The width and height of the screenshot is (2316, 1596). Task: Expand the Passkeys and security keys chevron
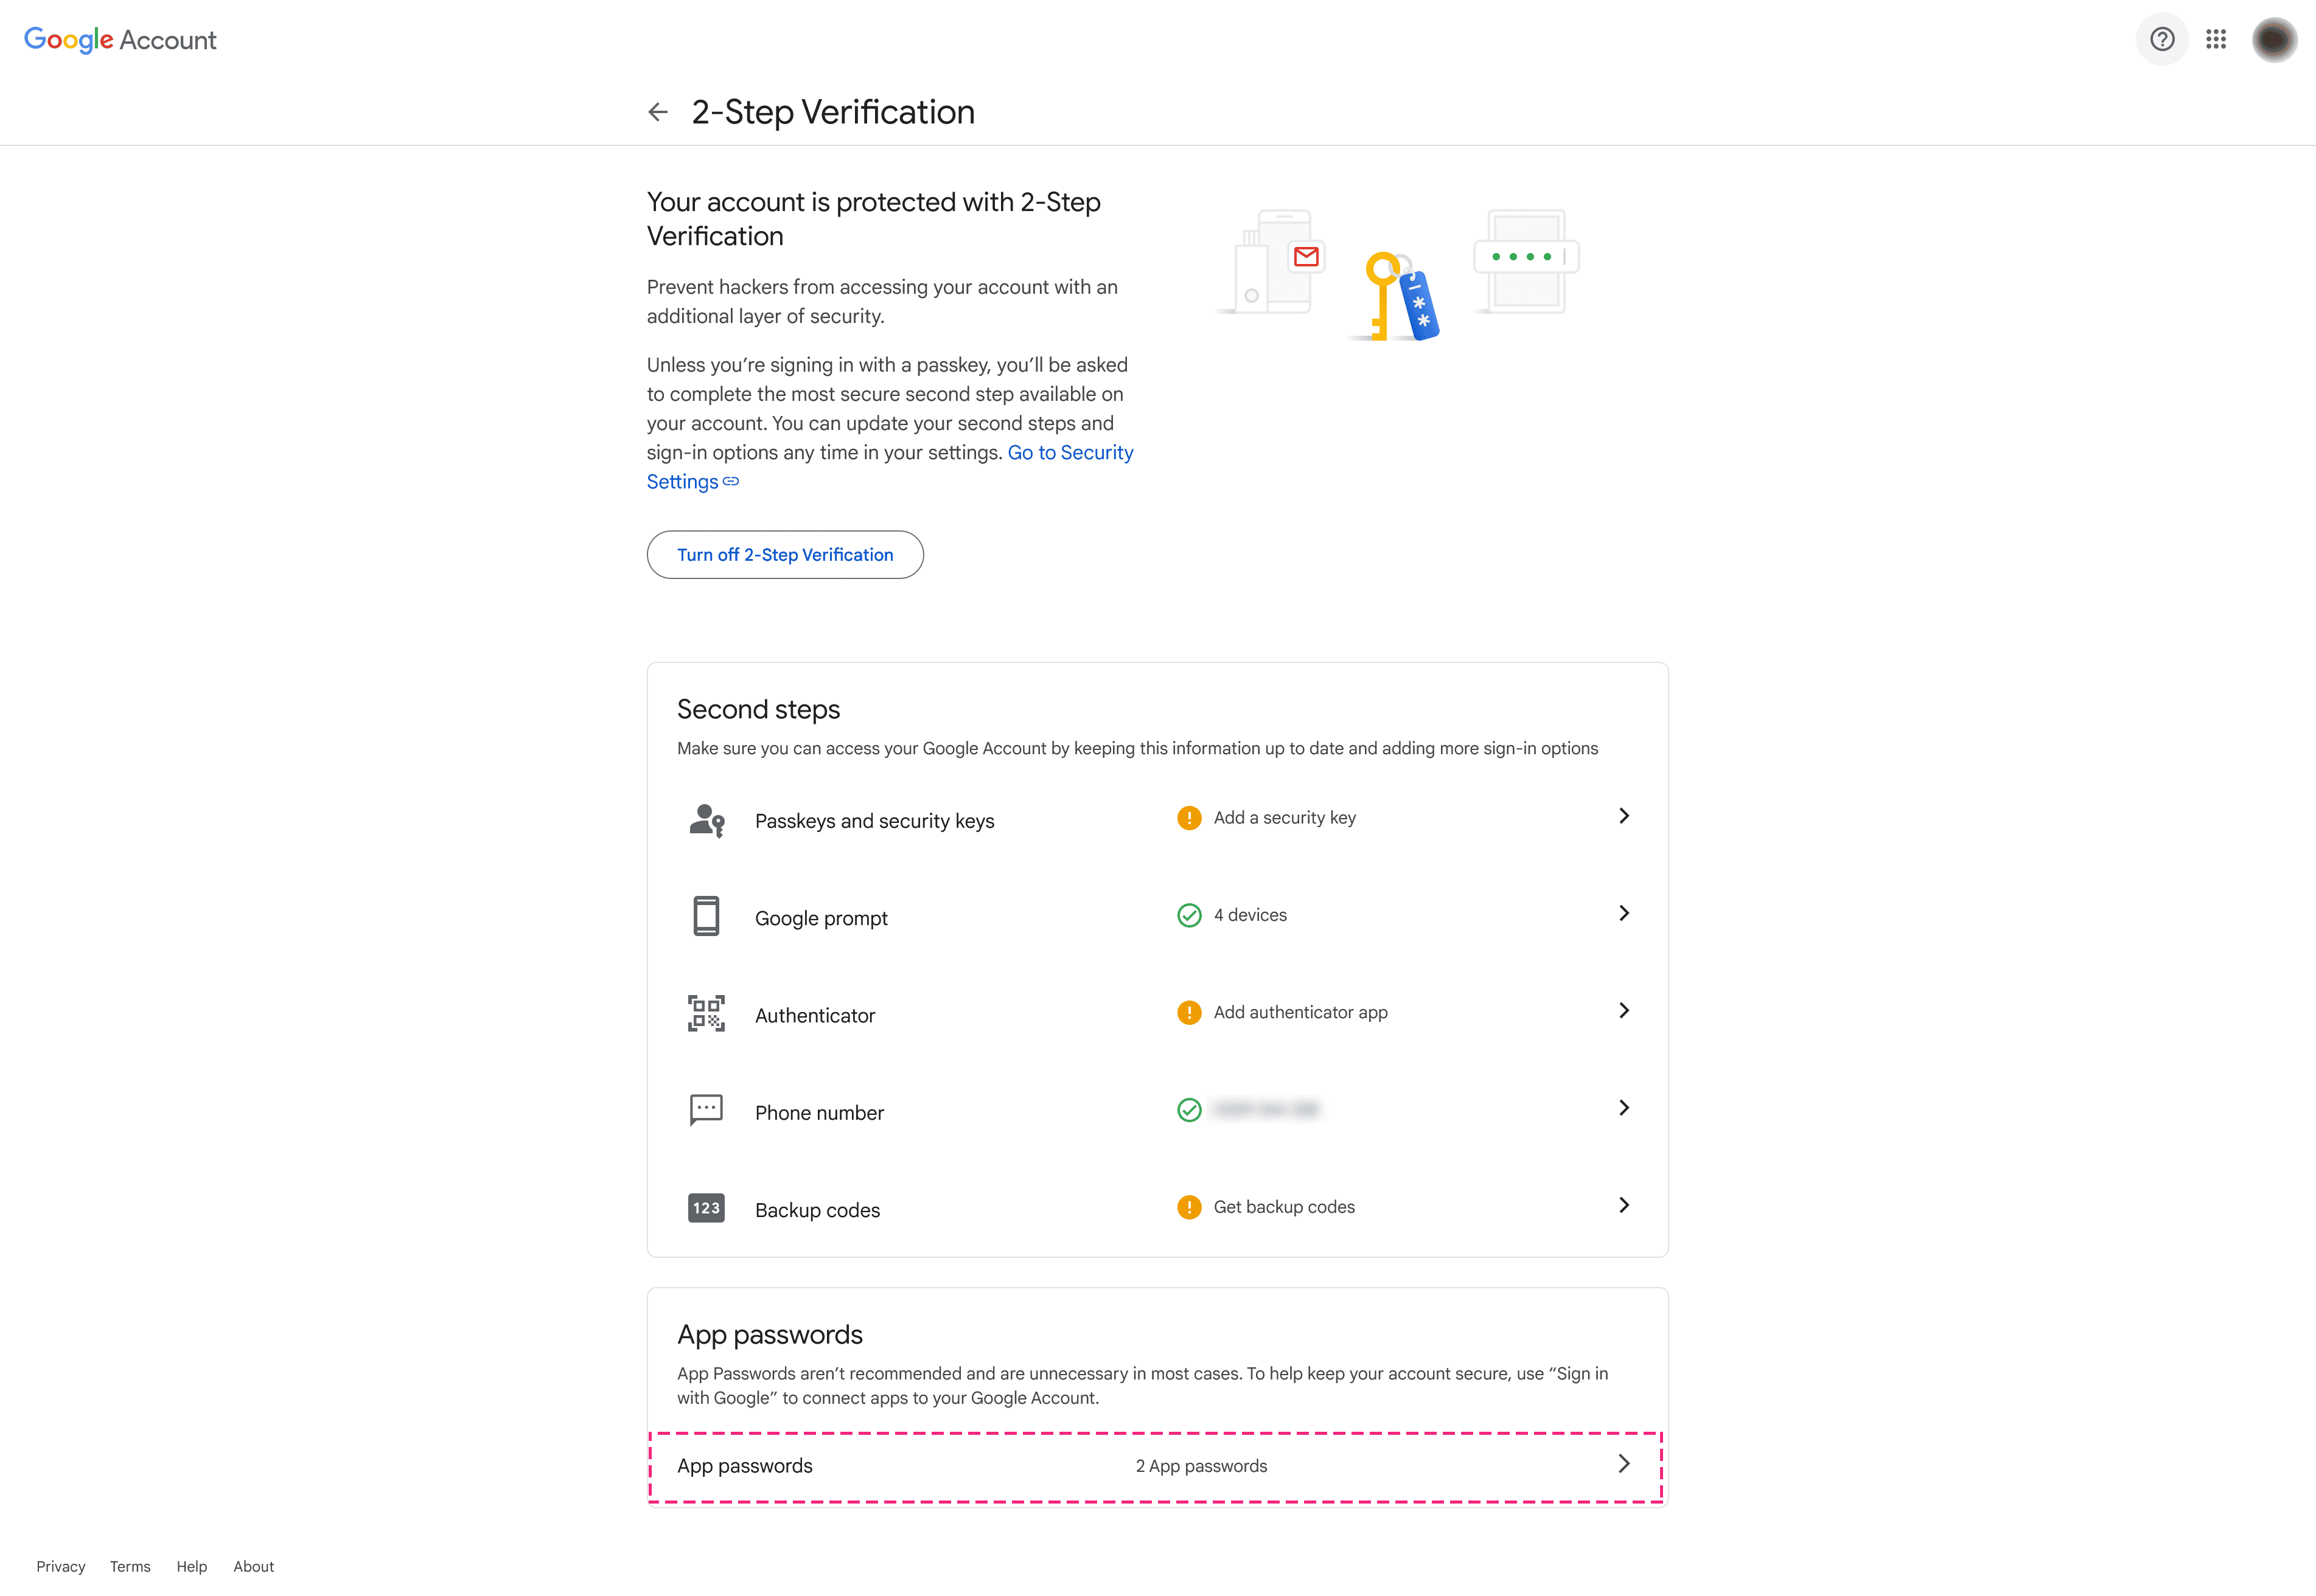tap(1624, 816)
